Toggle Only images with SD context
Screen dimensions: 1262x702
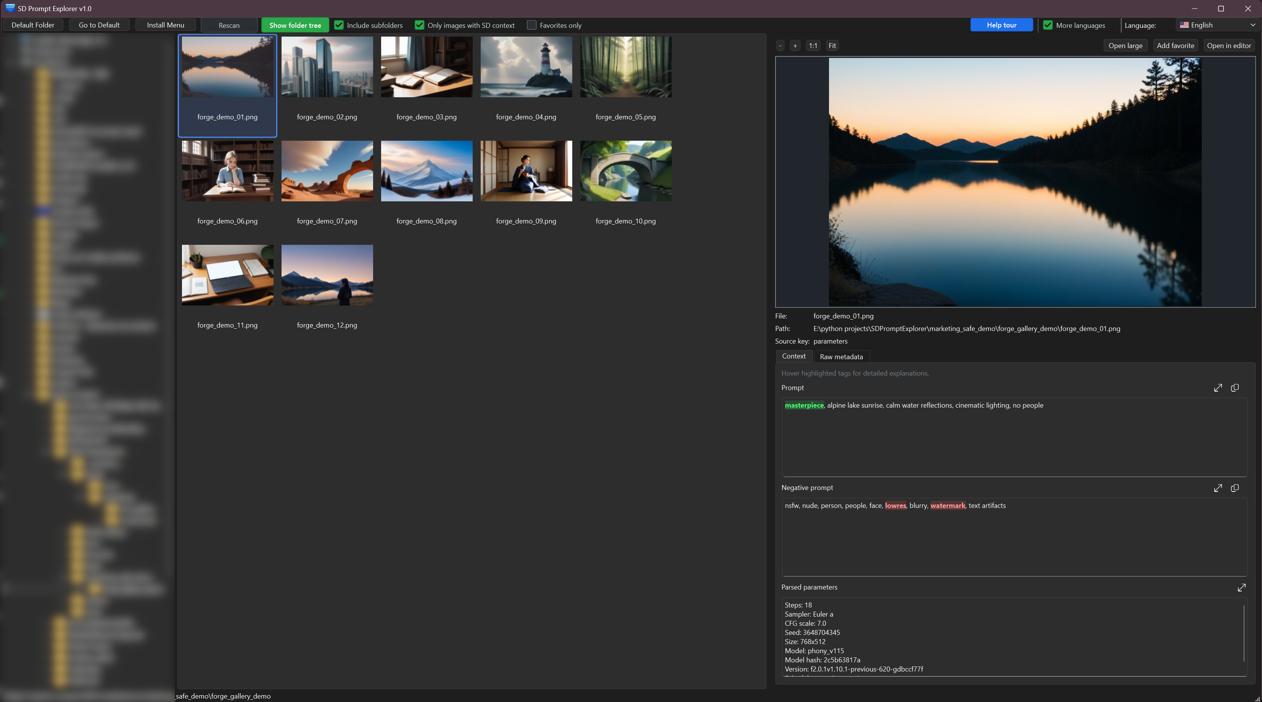[x=419, y=25]
